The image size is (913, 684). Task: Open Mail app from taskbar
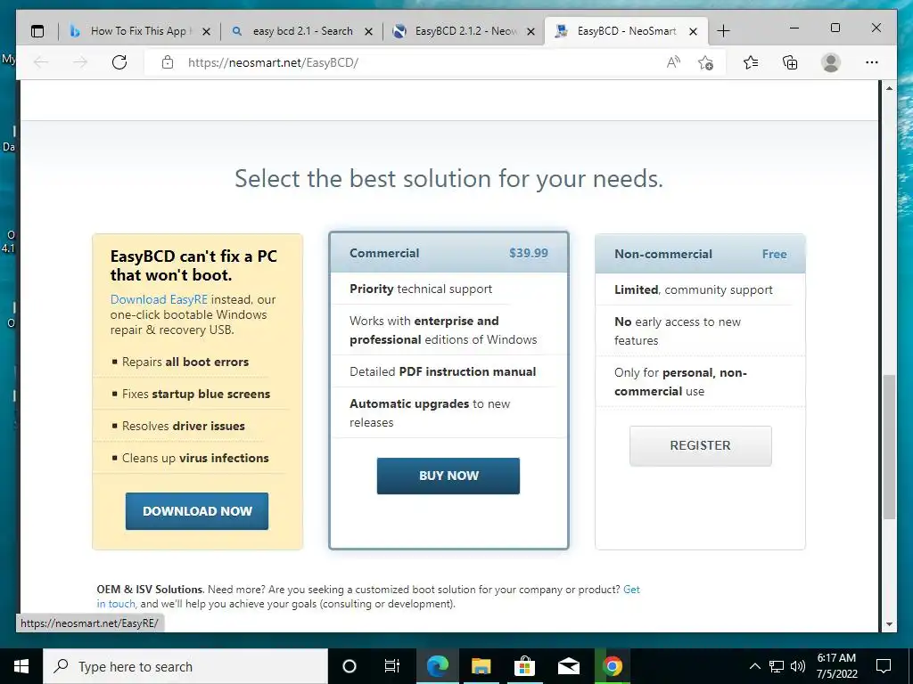click(x=568, y=666)
